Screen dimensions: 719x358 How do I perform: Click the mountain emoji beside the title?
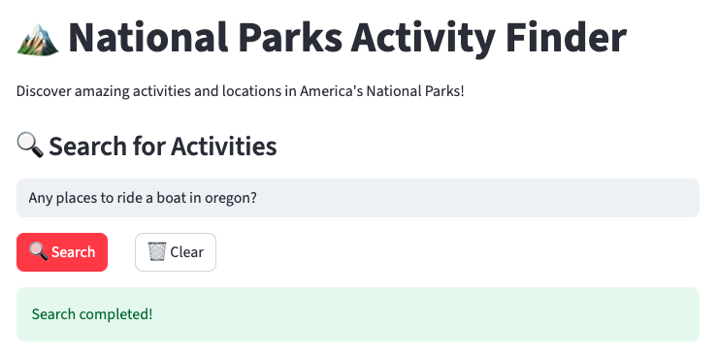pyautogui.click(x=38, y=40)
